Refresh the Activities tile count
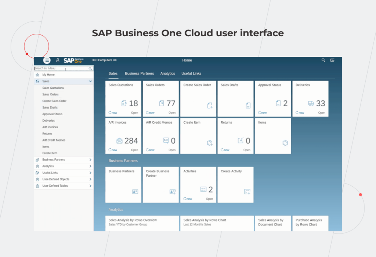 point(188,199)
